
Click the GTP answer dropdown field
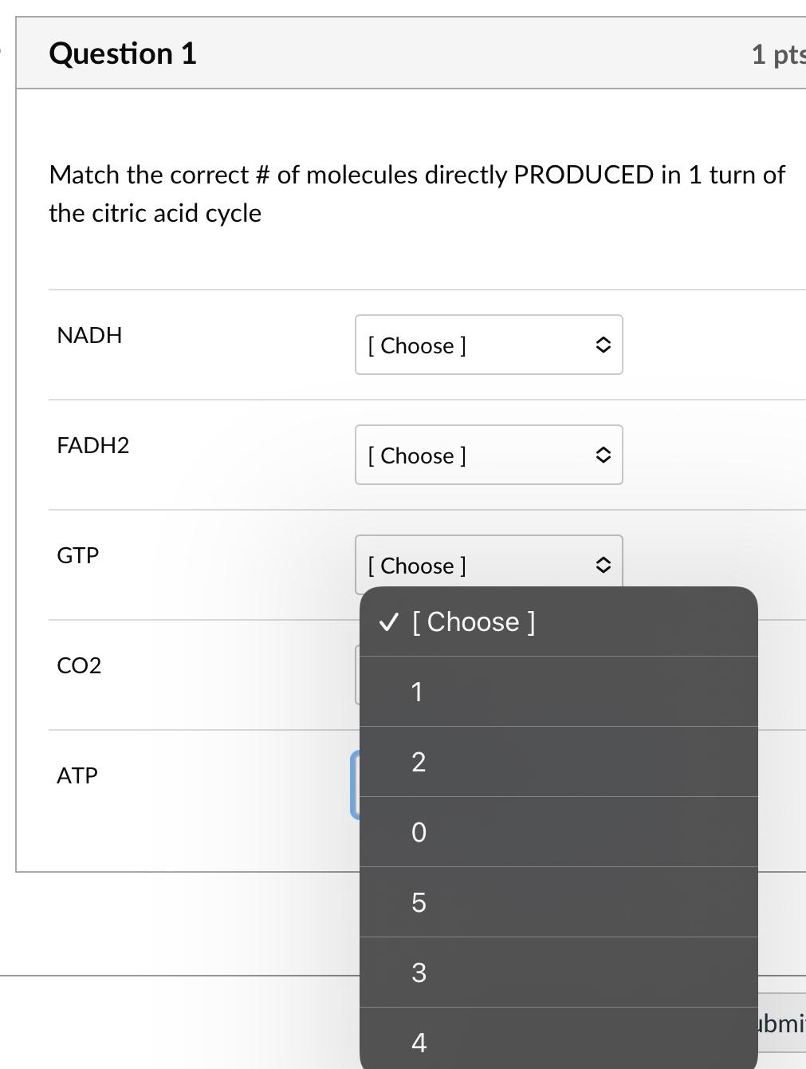pos(488,565)
